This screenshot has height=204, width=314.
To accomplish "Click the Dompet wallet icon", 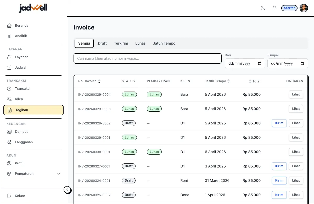I will pos(9,131).
